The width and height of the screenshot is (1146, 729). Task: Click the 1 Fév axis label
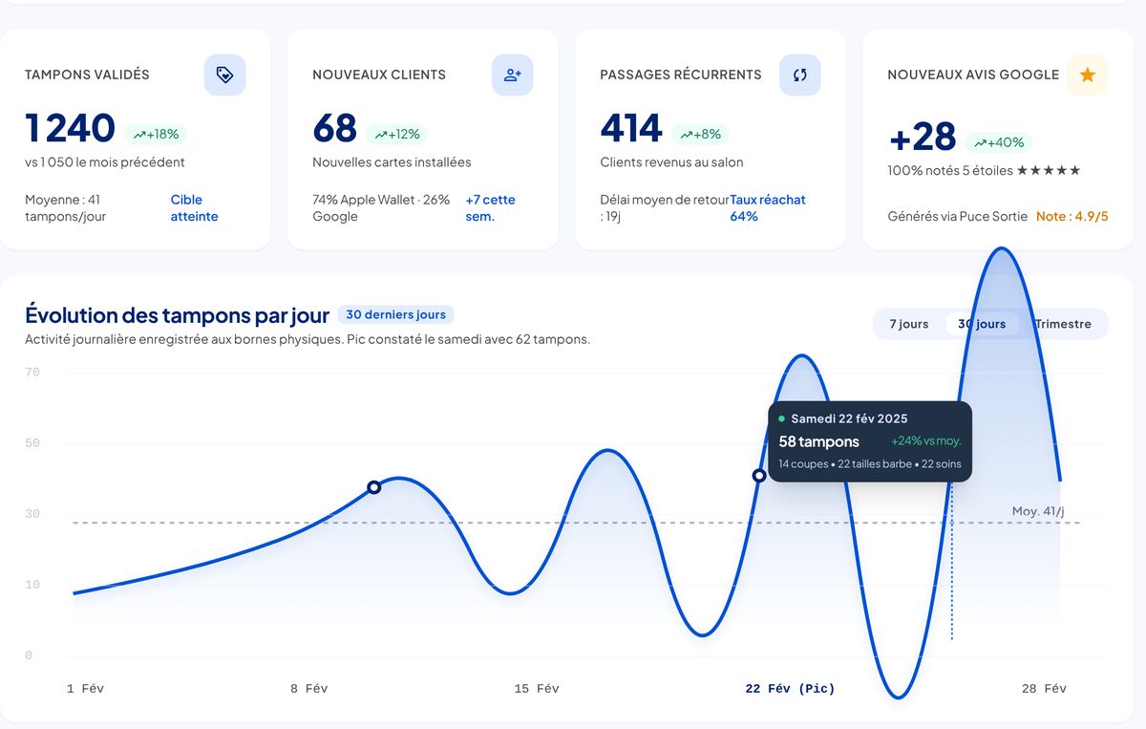(x=86, y=689)
